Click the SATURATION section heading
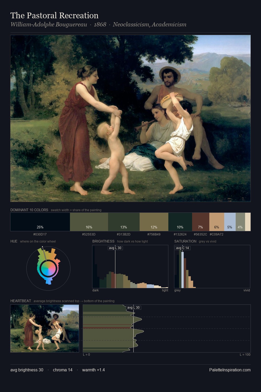This screenshot has width=261, height=392. (x=185, y=241)
